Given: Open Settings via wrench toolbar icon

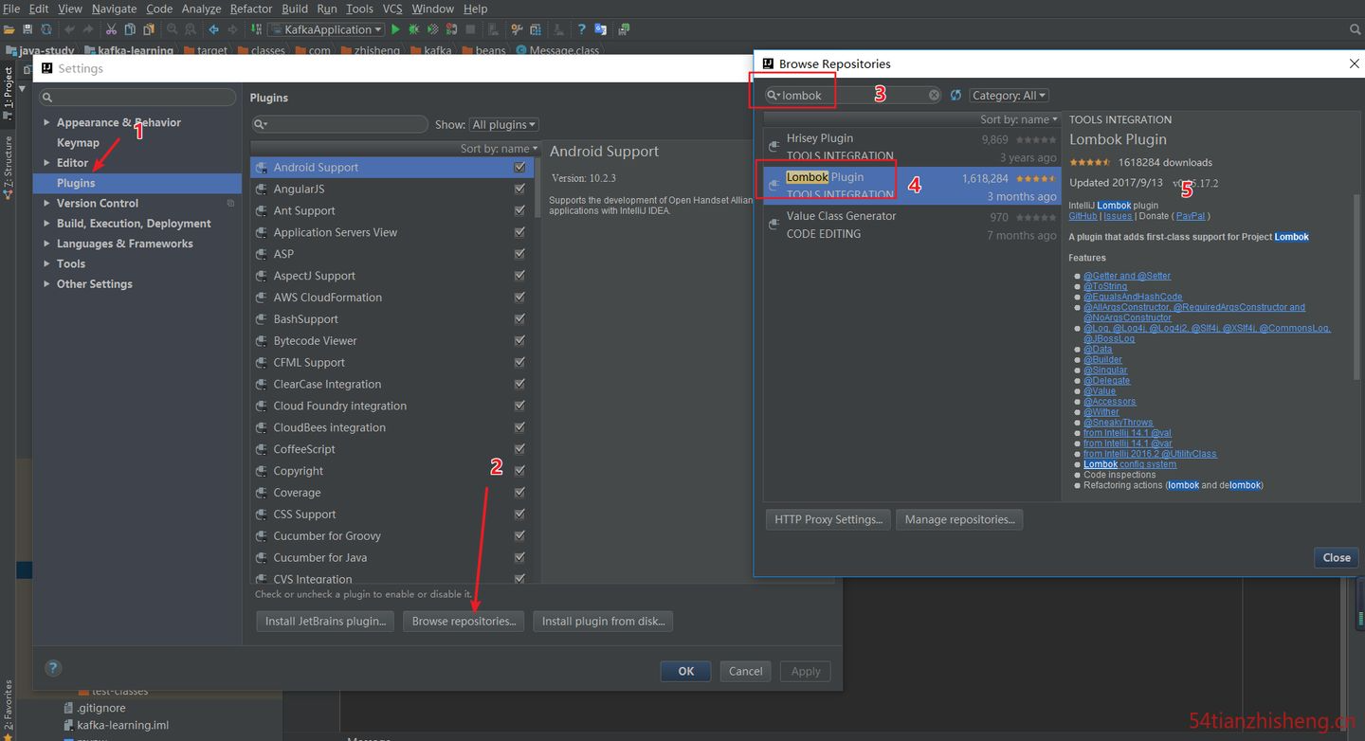Looking at the screenshot, I should (517, 29).
